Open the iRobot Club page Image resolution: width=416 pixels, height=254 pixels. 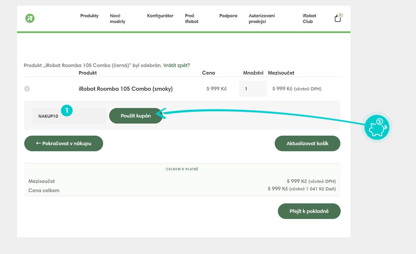point(309,19)
